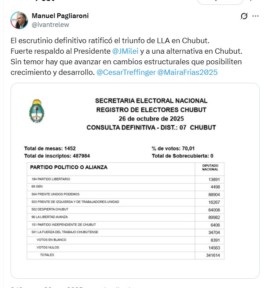Open the three-dot More options menu
The height and width of the screenshot is (288, 265).
(256, 16)
